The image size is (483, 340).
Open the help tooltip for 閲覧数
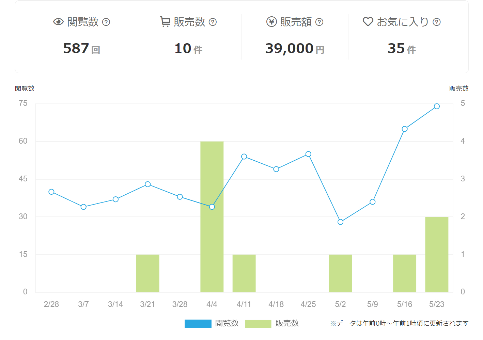tap(106, 22)
